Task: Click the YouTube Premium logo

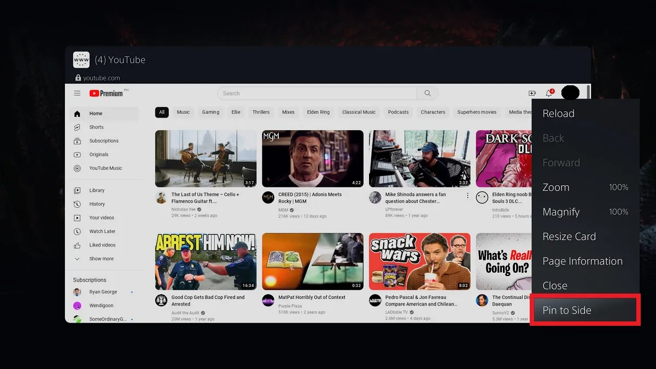Action: tap(107, 93)
